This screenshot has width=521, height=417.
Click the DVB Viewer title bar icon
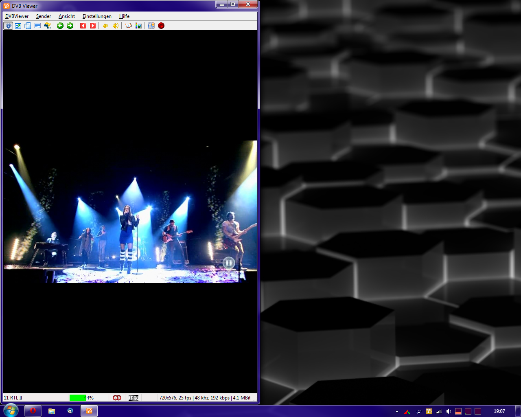pos(7,6)
